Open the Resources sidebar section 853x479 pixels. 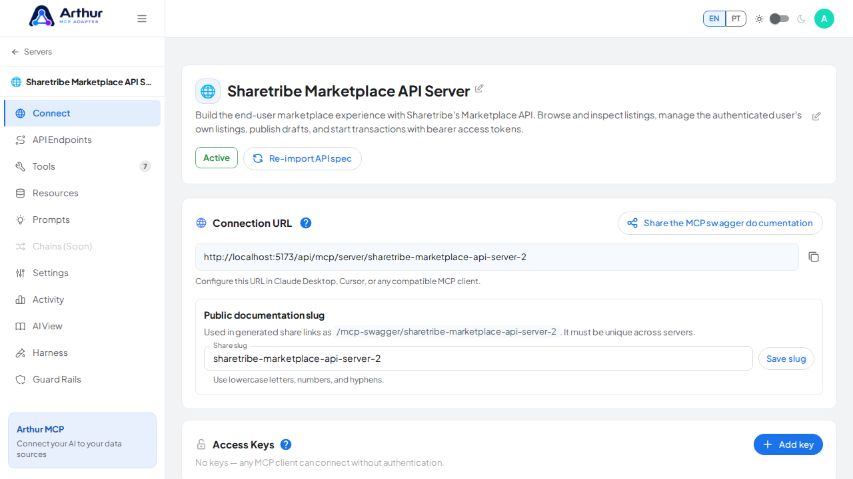tap(82, 193)
